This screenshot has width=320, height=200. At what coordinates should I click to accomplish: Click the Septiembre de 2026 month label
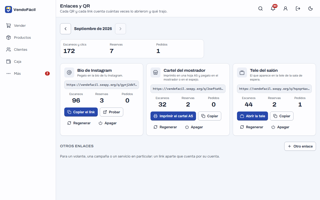click(x=93, y=29)
